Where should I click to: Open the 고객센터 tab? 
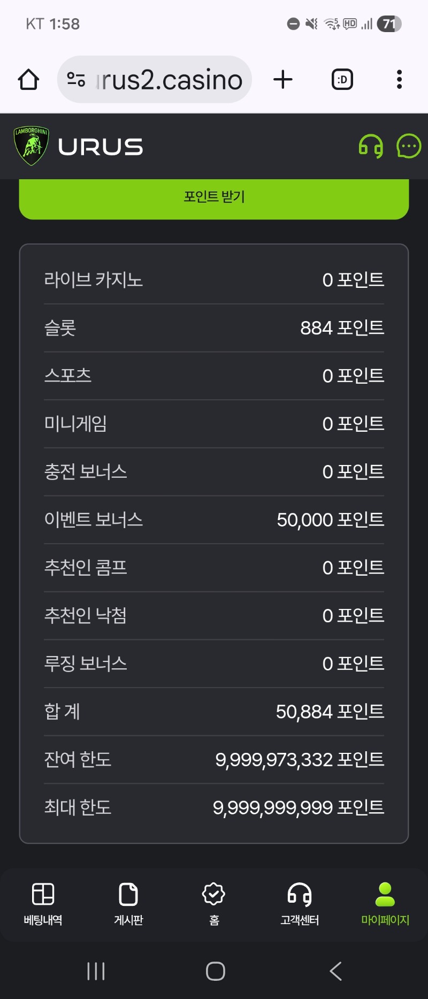pyautogui.click(x=300, y=903)
